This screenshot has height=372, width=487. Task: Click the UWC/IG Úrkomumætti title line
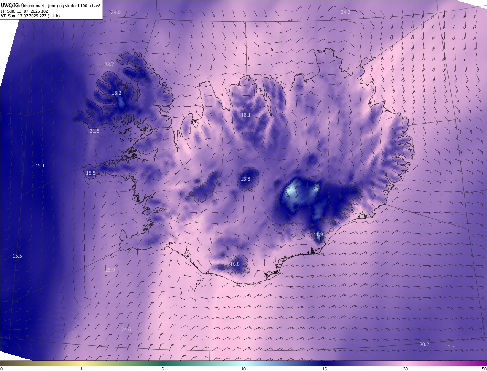[x=51, y=5]
